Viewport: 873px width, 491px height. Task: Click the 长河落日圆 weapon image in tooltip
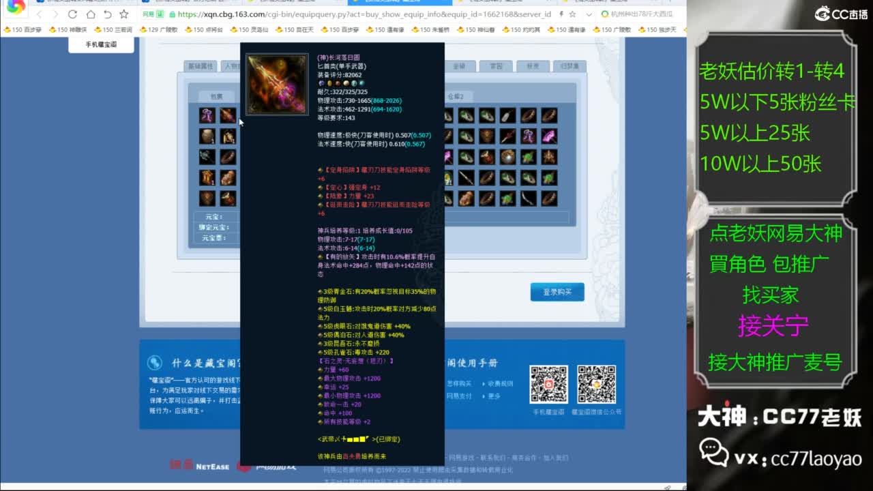277,85
